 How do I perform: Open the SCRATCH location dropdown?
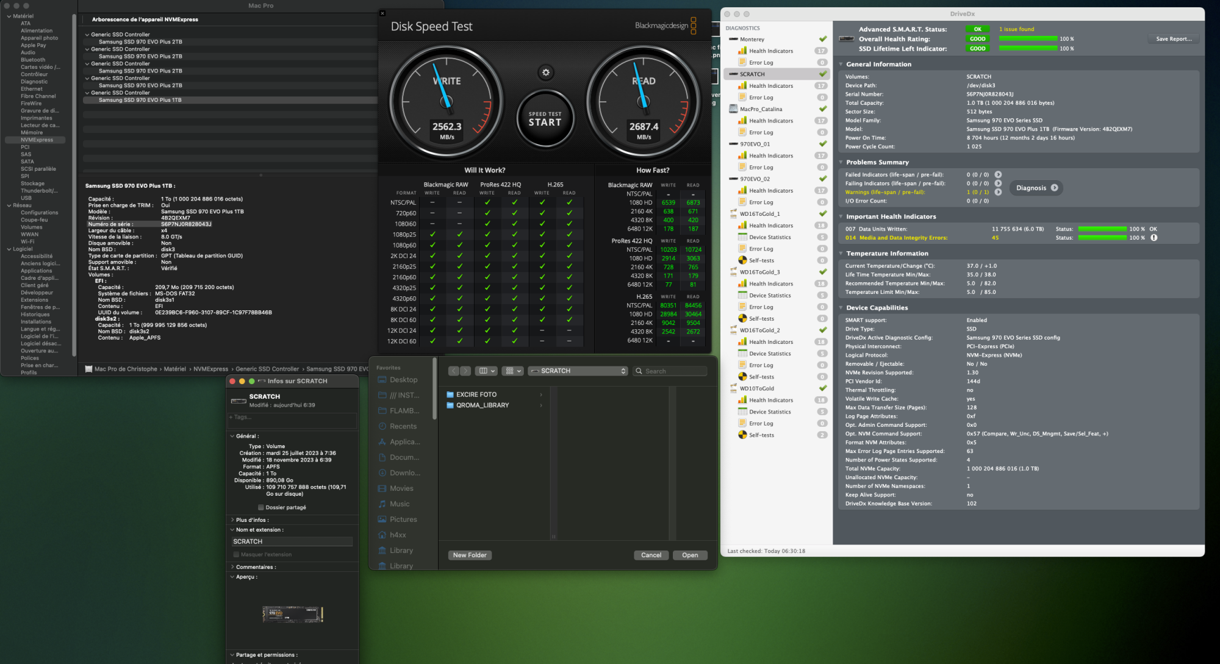click(x=578, y=371)
